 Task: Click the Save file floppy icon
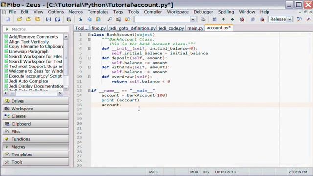point(48,19)
